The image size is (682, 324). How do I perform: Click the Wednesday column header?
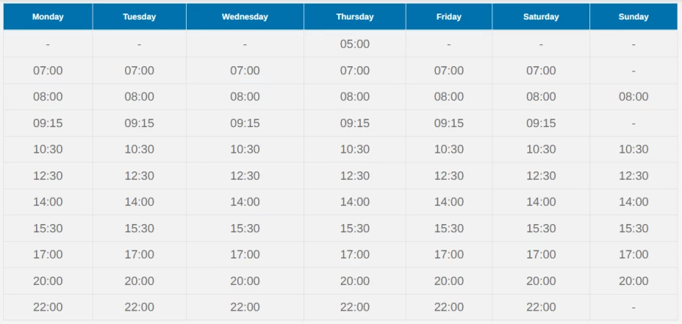coord(245,17)
